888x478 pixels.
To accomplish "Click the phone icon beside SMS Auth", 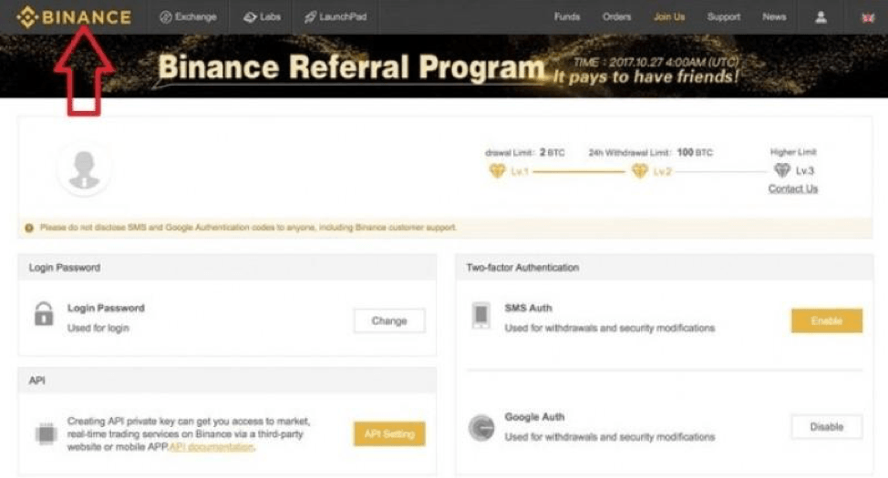I will pos(480,314).
